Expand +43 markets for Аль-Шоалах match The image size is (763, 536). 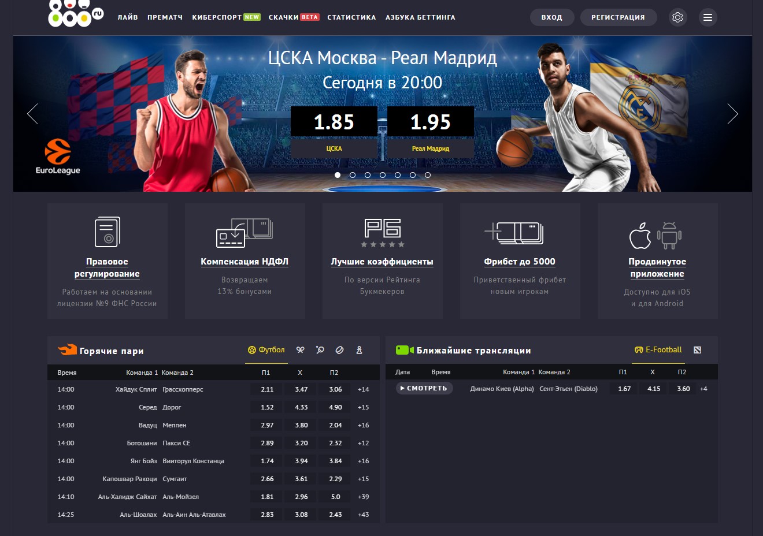tap(364, 515)
